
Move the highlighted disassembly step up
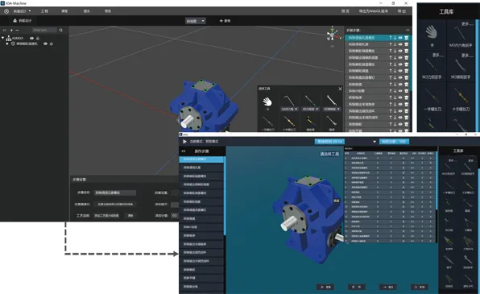(391, 38)
